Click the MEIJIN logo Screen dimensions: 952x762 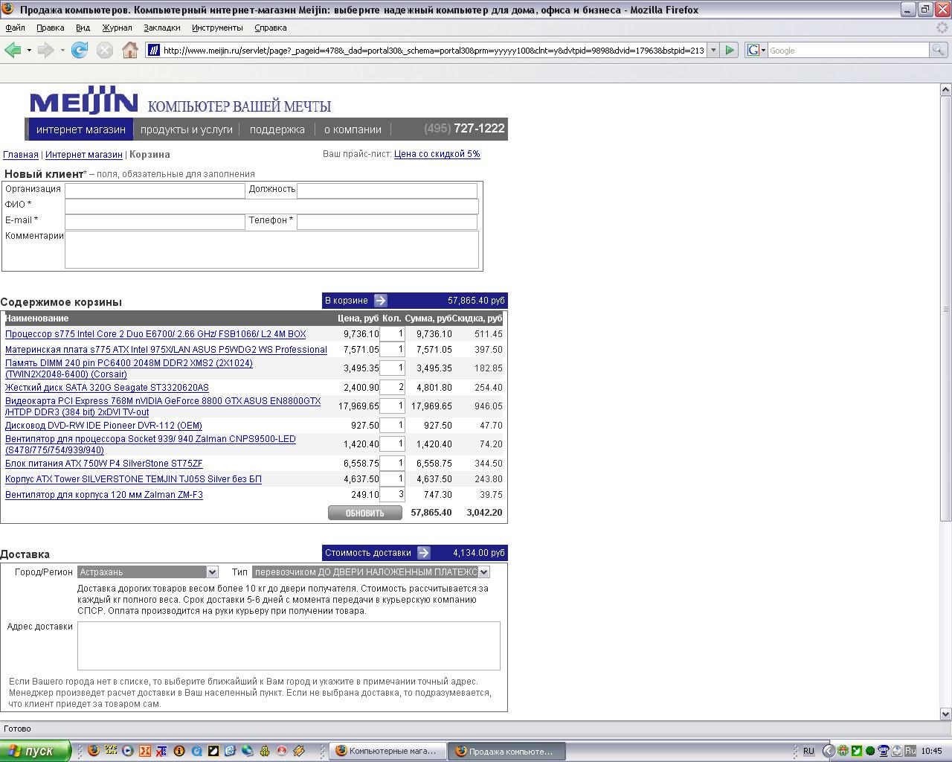(x=83, y=100)
